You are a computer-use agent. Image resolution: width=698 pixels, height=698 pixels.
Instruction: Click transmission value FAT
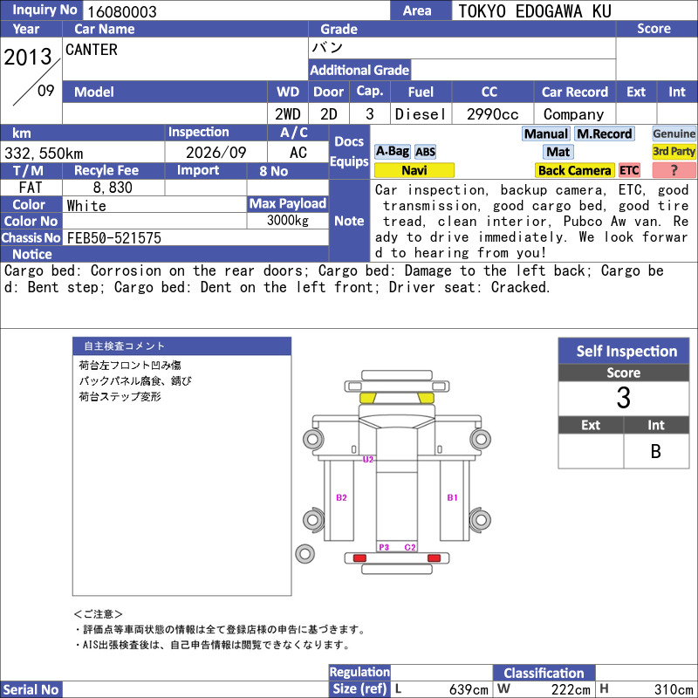pos(31,188)
